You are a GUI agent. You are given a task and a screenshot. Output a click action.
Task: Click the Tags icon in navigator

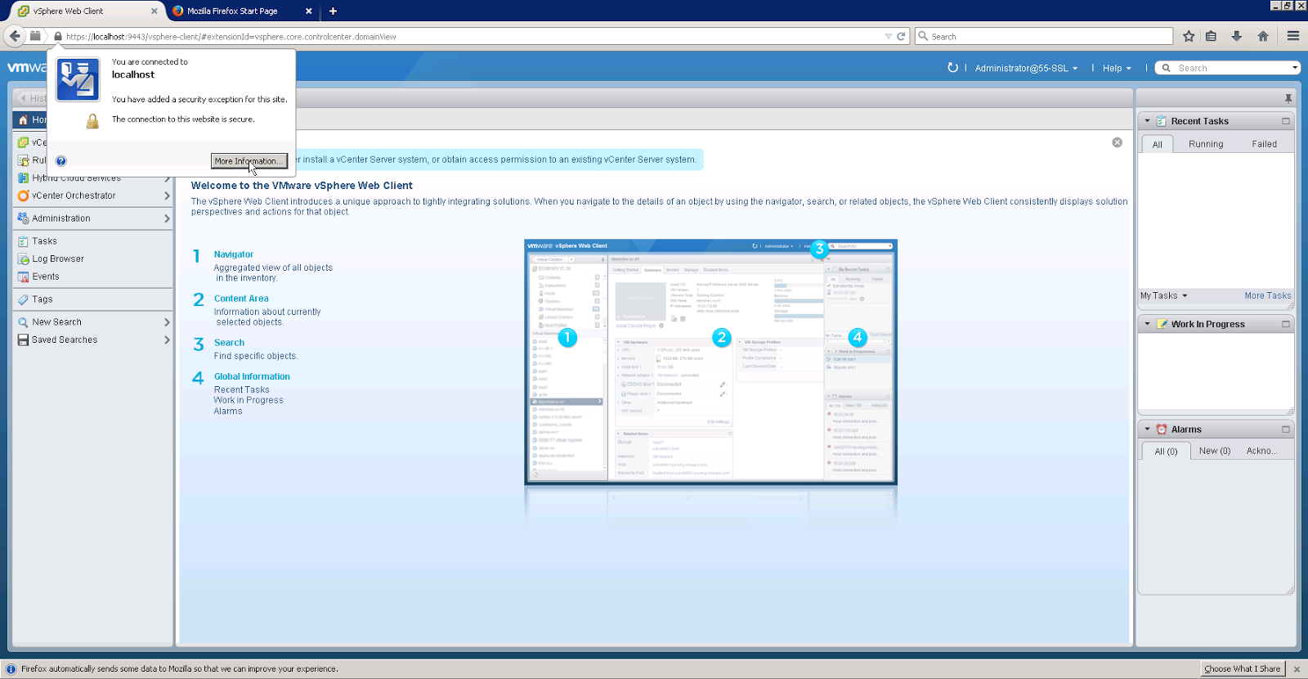coord(24,299)
